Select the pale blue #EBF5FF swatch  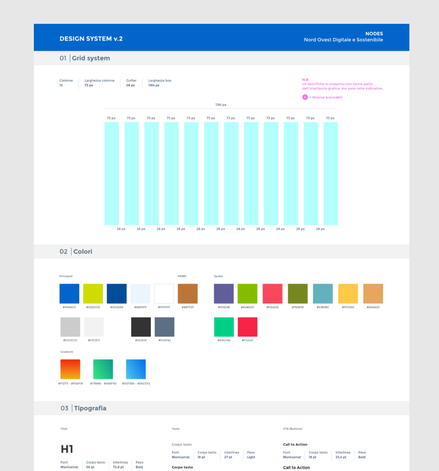pyautogui.click(x=140, y=294)
